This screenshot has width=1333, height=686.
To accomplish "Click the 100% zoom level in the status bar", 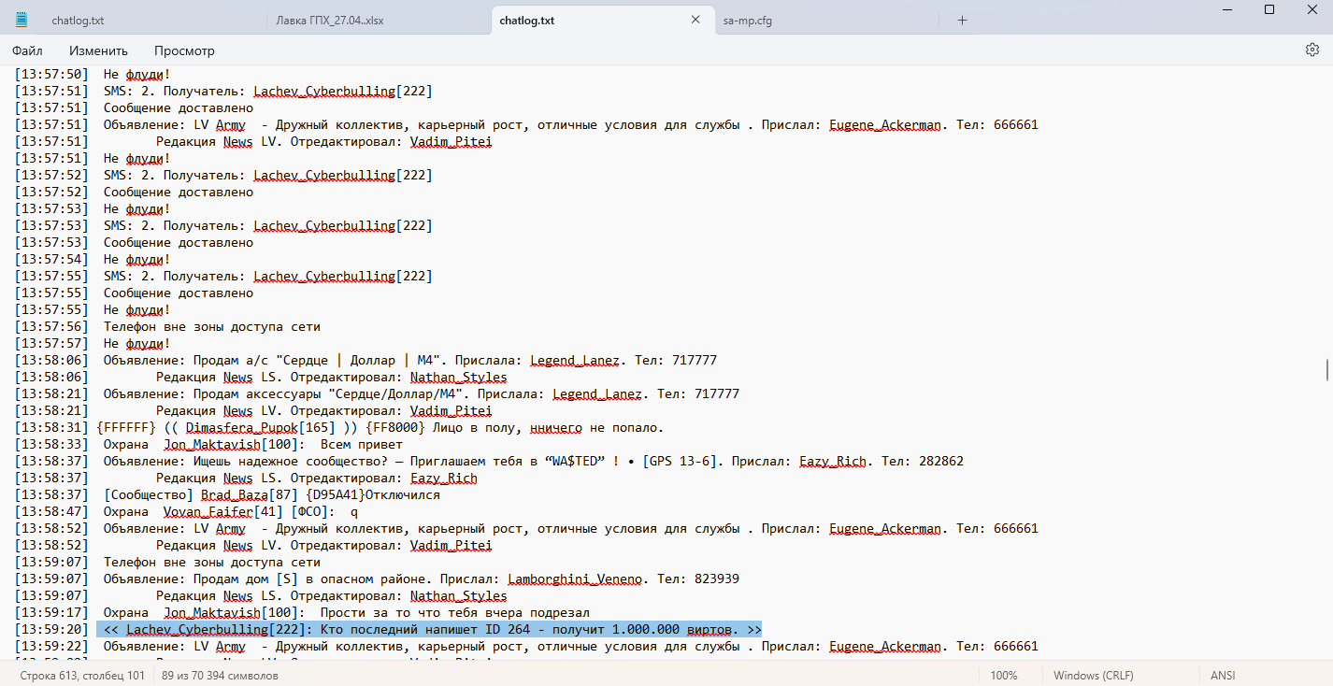I will (1004, 675).
